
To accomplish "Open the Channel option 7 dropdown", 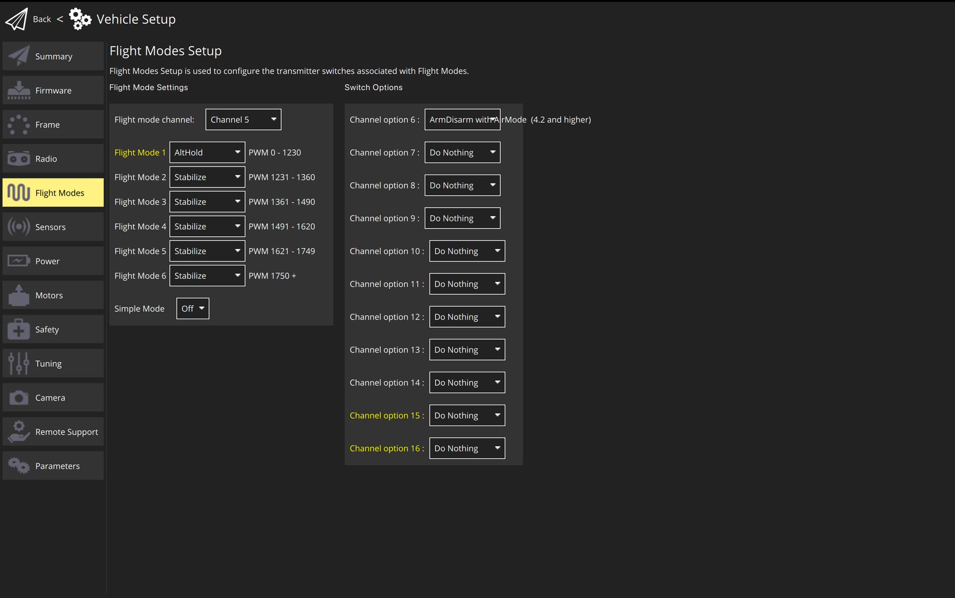I will (462, 153).
